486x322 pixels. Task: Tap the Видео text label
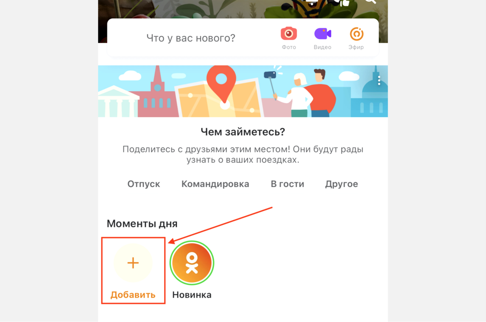(x=322, y=47)
